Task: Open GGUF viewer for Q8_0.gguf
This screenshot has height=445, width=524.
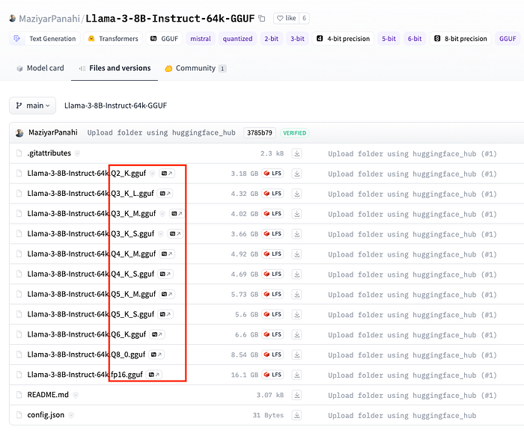Action: click(156, 355)
